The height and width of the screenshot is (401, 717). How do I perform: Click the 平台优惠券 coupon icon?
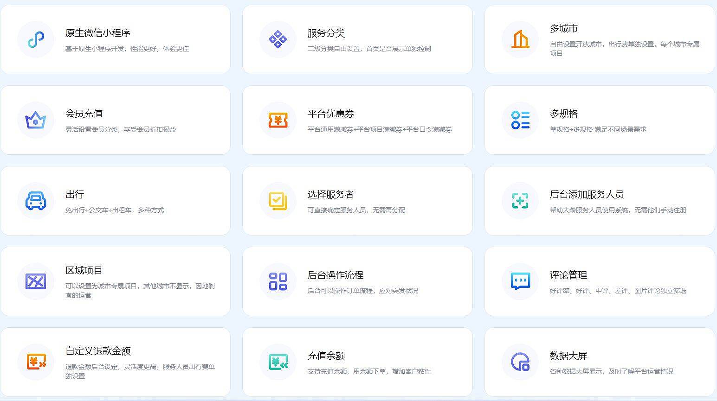point(278,120)
